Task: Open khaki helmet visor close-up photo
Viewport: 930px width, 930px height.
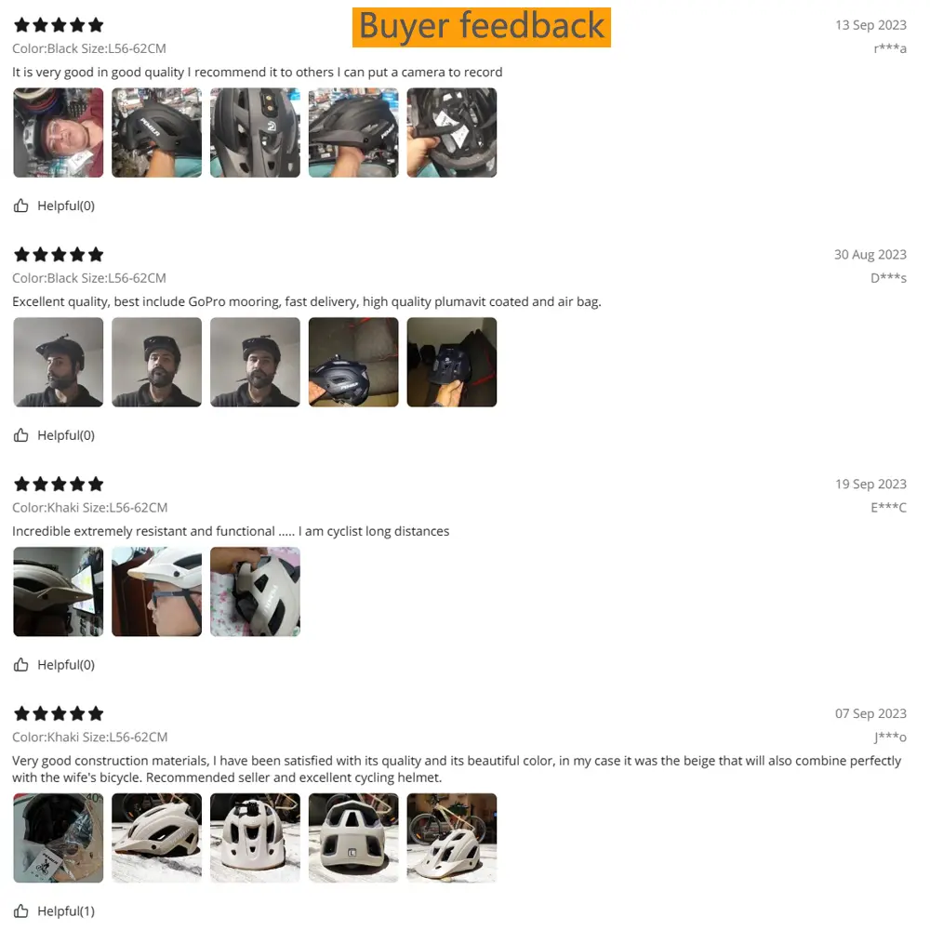Action: tap(58, 591)
